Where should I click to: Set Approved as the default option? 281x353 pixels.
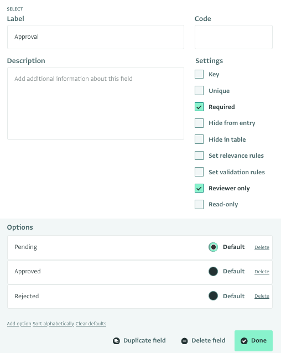tap(213, 271)
